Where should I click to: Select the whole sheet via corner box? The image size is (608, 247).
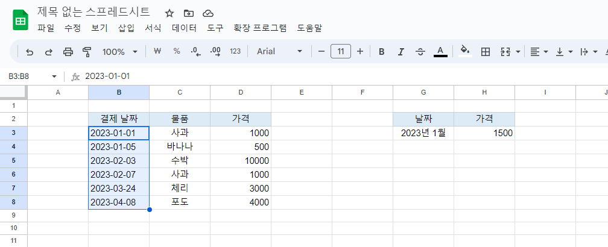pos(13,92)
